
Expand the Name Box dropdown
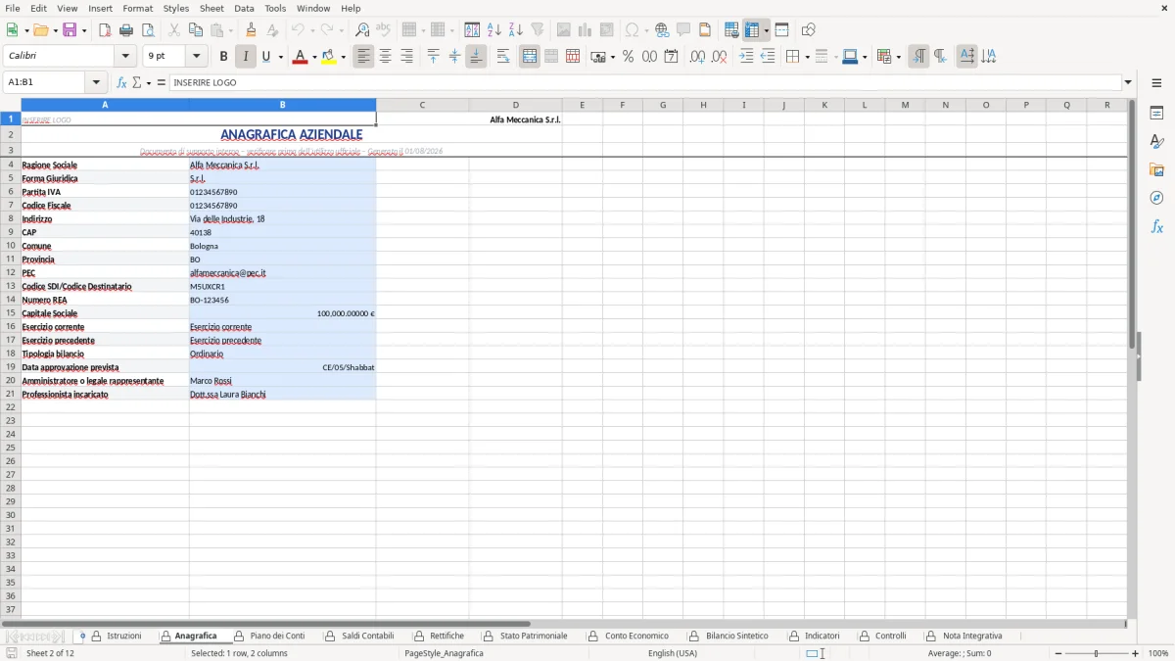point(96,82)
